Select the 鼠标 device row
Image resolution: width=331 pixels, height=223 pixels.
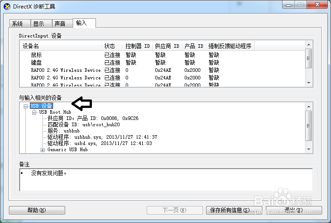click(x=162, y=55)
